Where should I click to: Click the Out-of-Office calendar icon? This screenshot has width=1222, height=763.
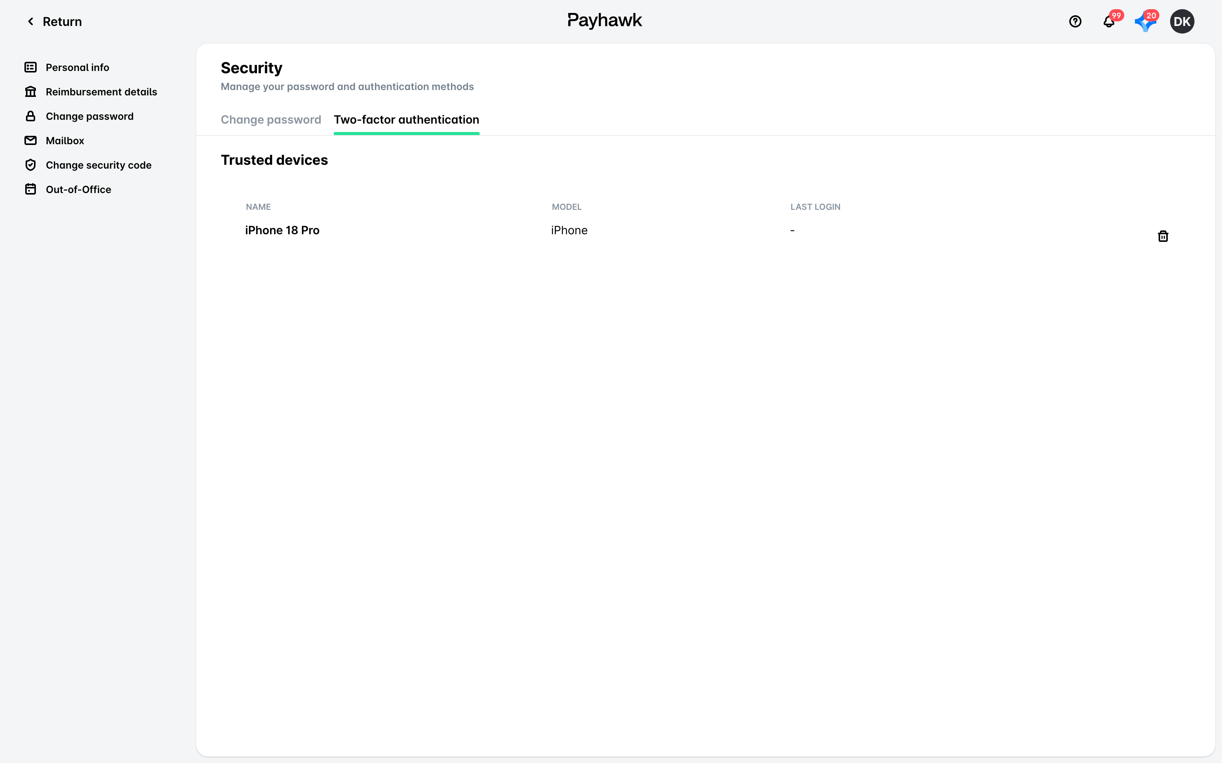click(31, 189)
